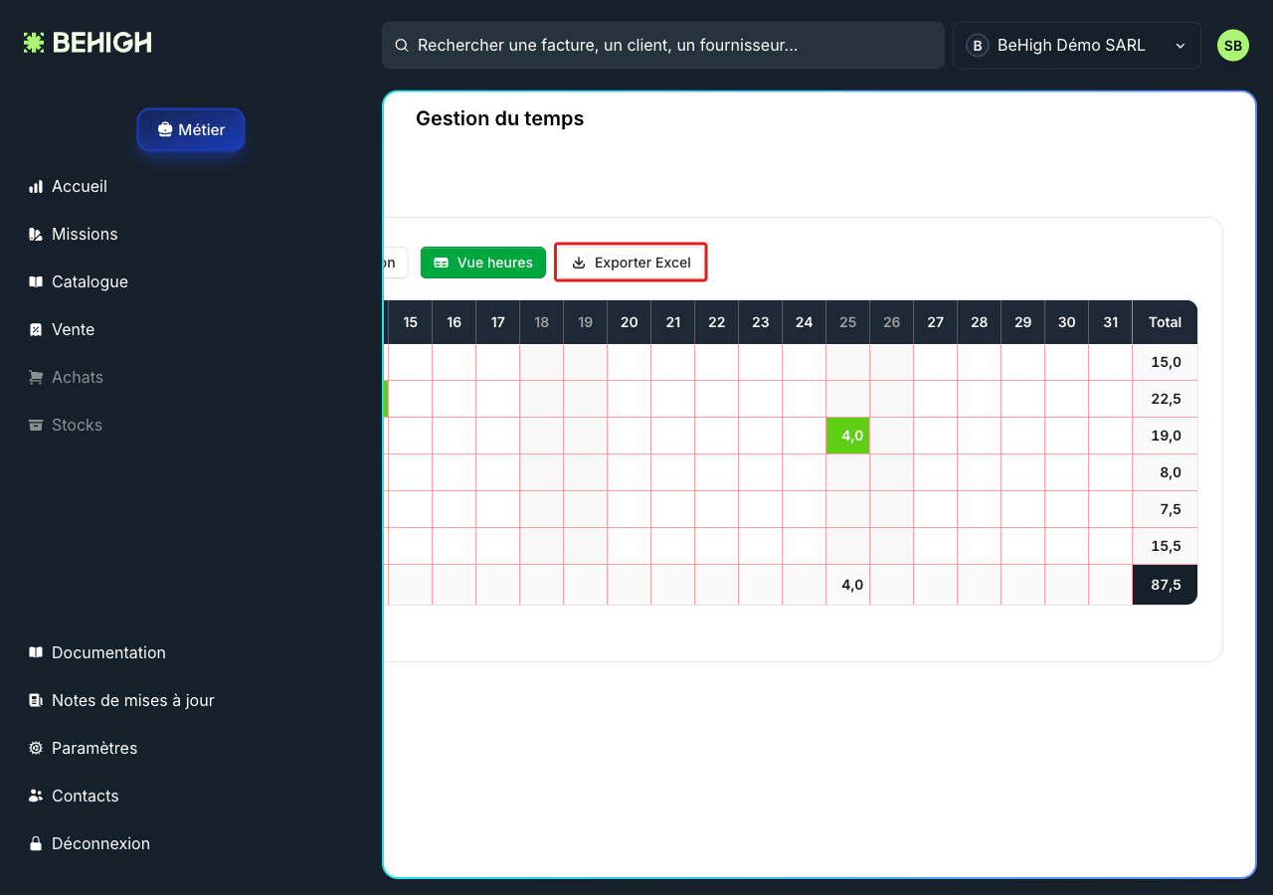
Task: Focus the invoice search field
Action: click(662, 45)
